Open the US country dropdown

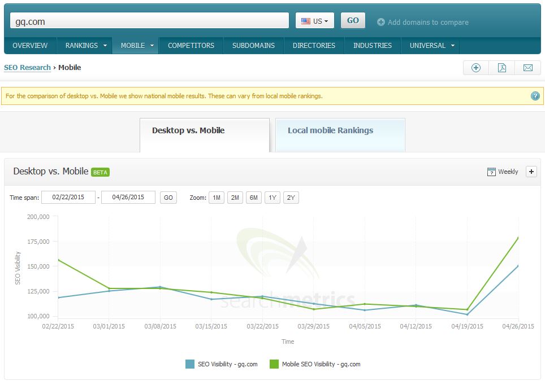click(x=314, y=20)
